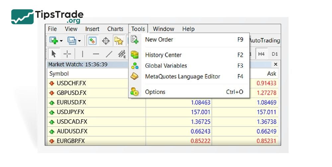Select the Vertical Line drawing tool
Screen dimensions: 332x167
click(x=82, y=54)
